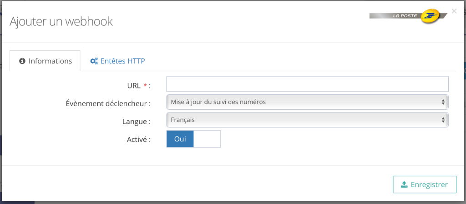This screenshot has width=466, height=204.
Task: Click the info icon on the Informations tab
Action: [x=22, y=61]
